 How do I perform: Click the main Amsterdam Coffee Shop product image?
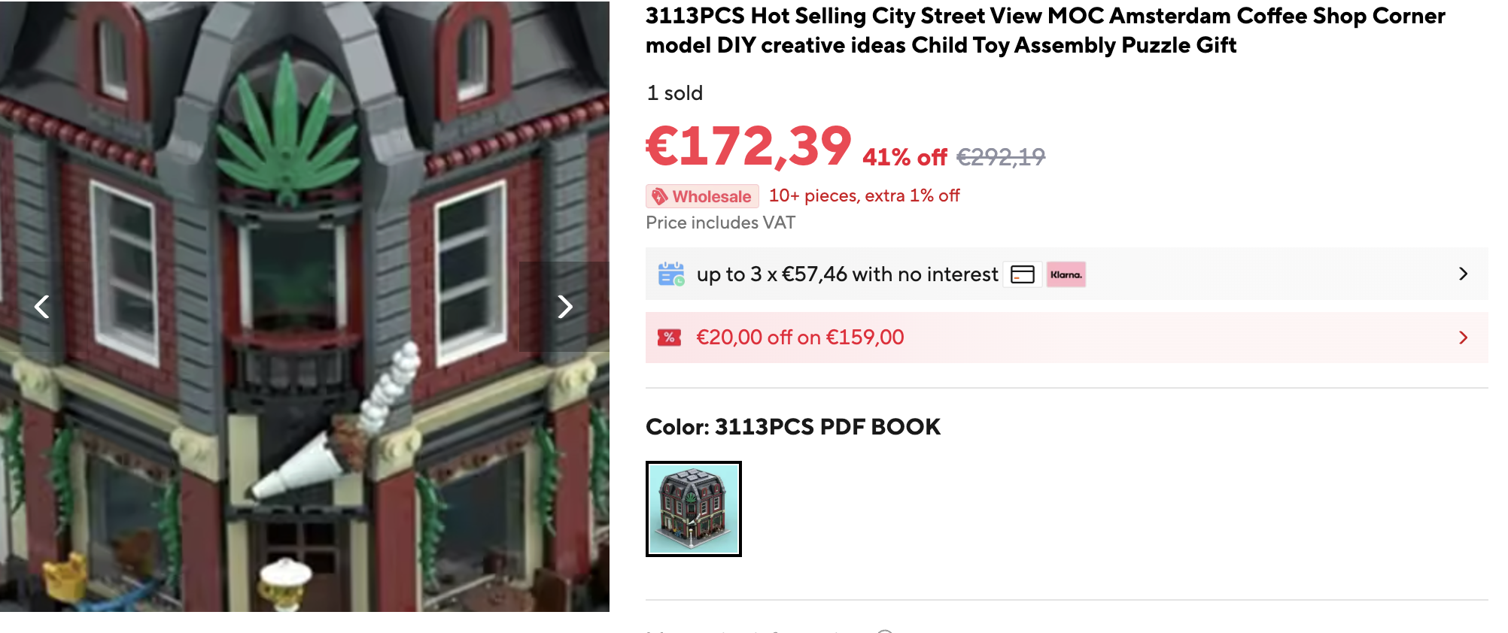305,306
